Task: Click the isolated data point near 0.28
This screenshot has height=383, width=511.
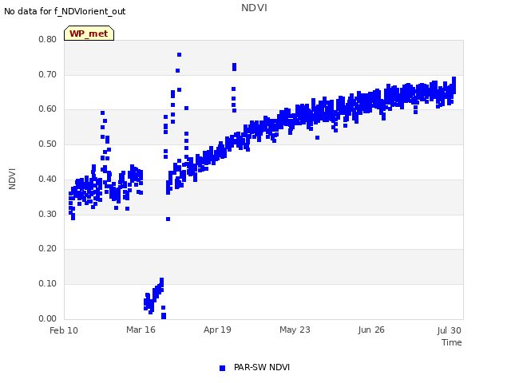Action: click(x=168, y=219)
